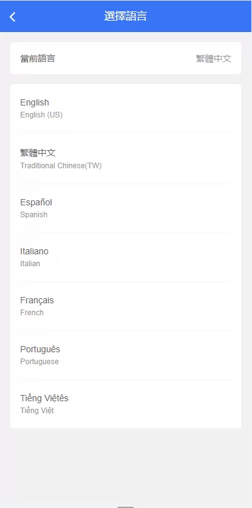Switch language to Français
The width and height of the screenshot is (252, 508).
tap(126, 306)
